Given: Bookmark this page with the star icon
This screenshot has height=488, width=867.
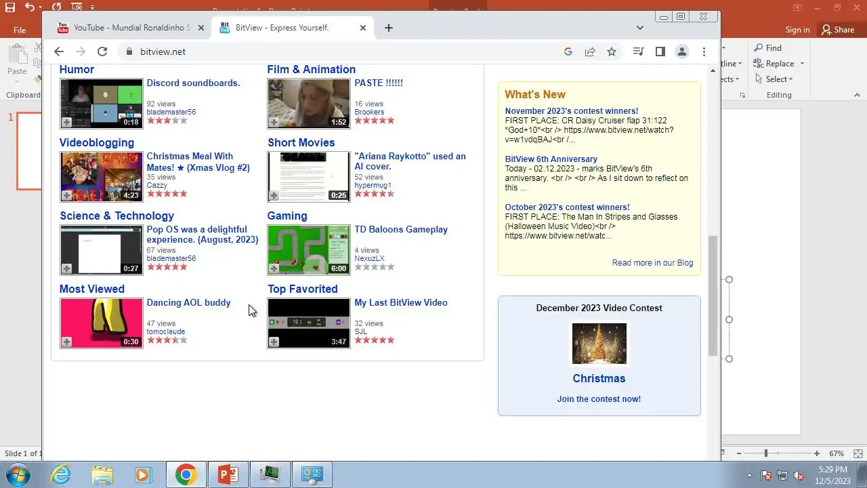Looking at the screenshot, I should [612, 52].
